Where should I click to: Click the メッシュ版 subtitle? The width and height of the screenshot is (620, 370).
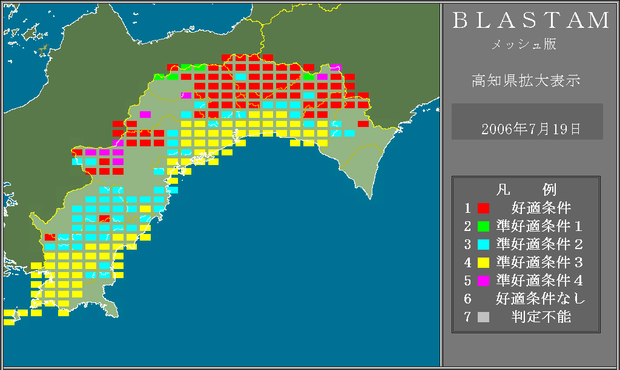click(x=524, y=44)
